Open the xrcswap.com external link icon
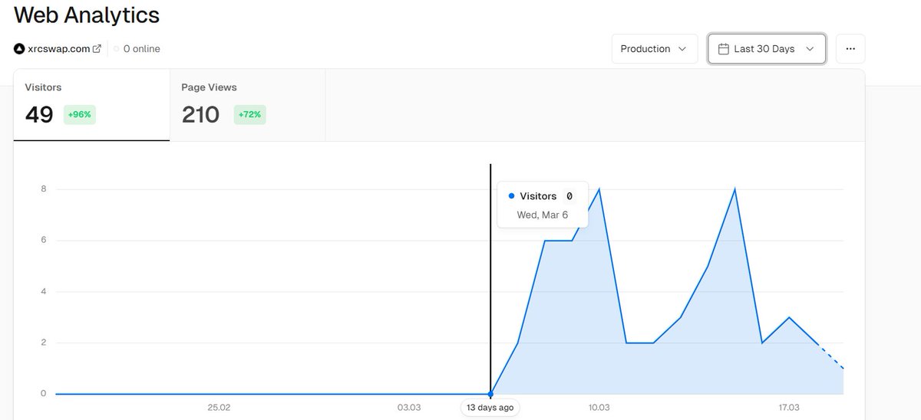Viewport: 921px width, 420px height. point(97,49)
